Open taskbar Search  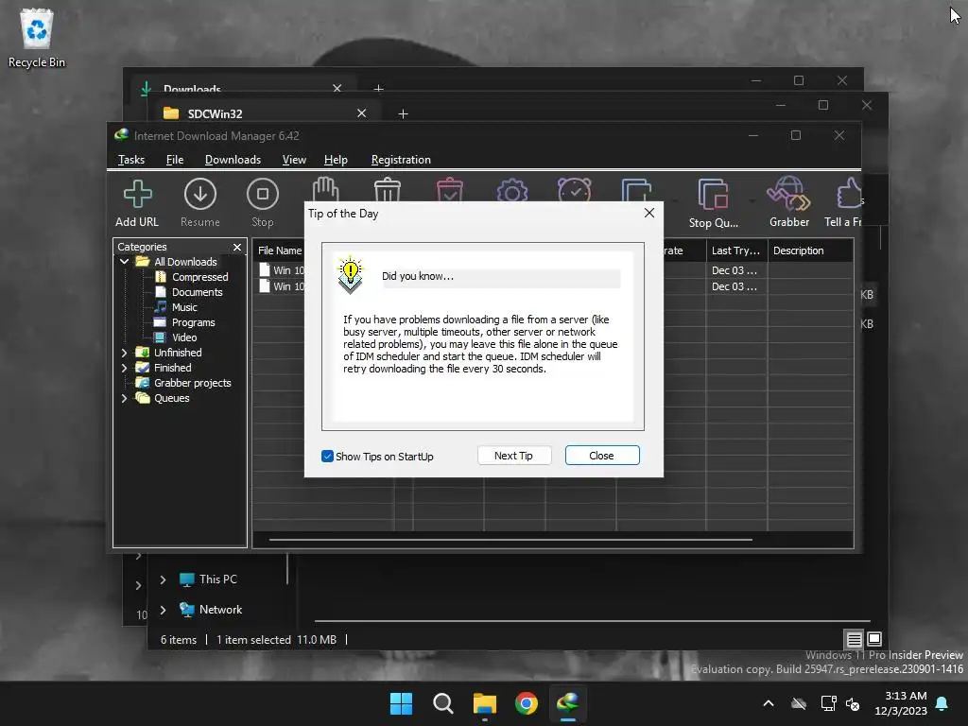pos(442,703)
